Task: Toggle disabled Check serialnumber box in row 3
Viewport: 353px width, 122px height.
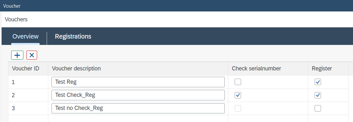Action: pyautogui.click(x=238, y=109)
